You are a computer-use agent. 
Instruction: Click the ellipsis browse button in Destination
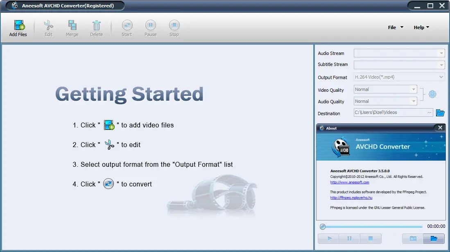pos(430,112)
